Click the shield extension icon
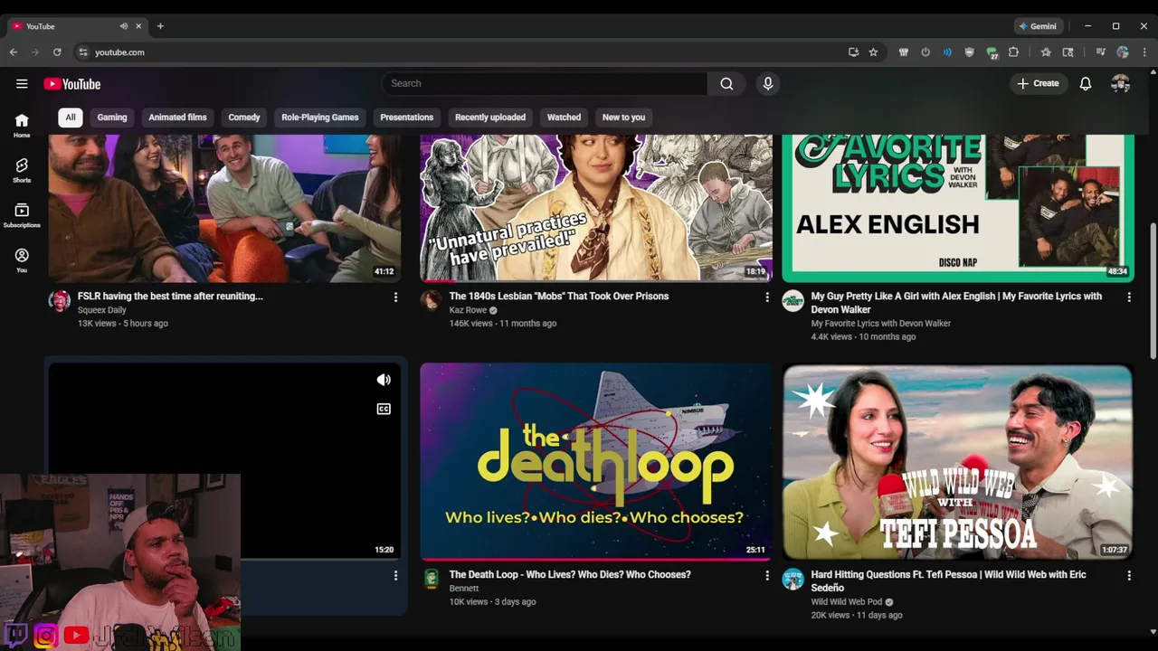1158x651 pixels. [970, 52]
